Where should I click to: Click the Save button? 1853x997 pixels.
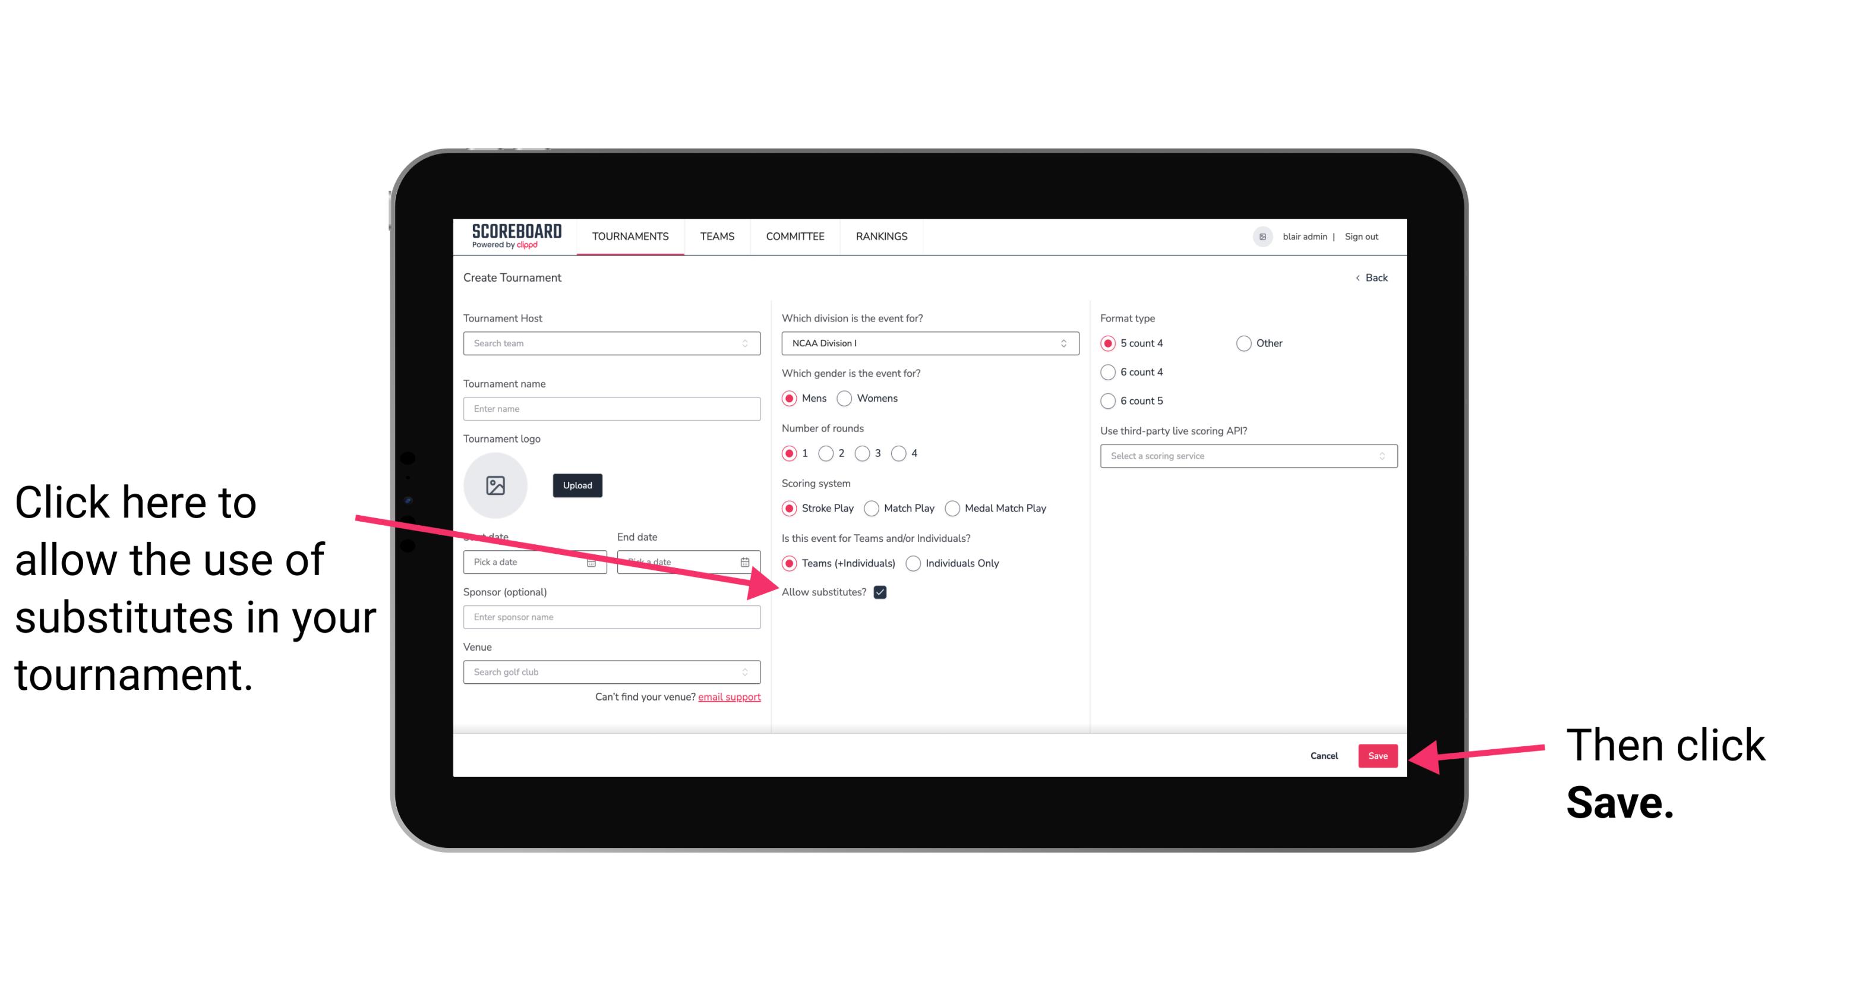coord(1378,754)
